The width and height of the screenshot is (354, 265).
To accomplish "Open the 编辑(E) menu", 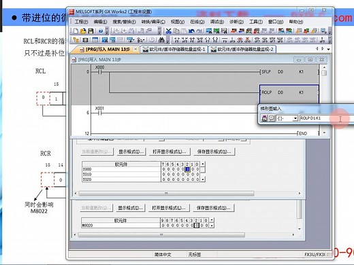I will 100,22.
